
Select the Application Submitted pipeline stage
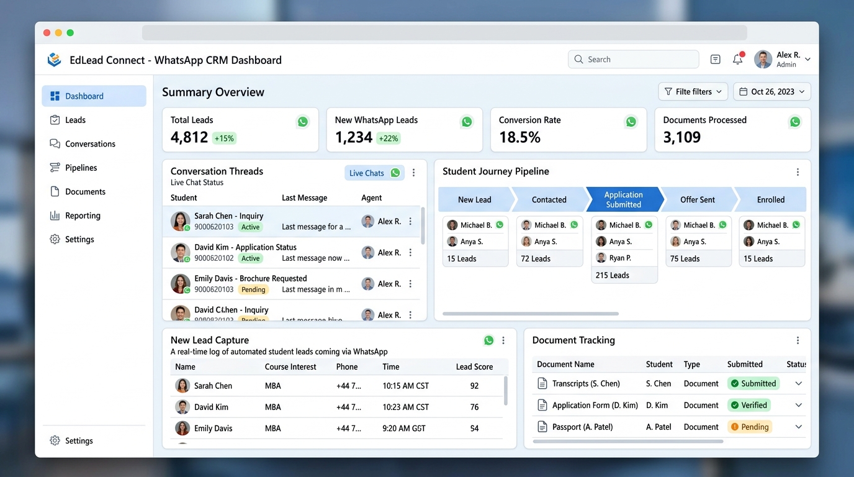pos(624,199)
